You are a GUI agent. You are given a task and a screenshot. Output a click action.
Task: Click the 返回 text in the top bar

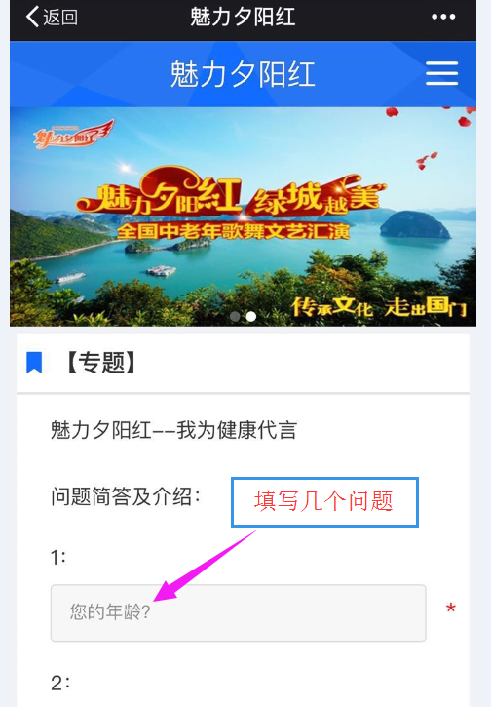point(60,18)
